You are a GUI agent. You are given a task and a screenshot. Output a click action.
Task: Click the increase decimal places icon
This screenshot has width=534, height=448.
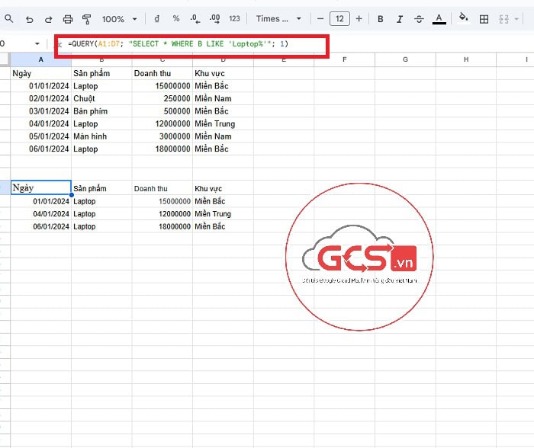pos(214,19)
